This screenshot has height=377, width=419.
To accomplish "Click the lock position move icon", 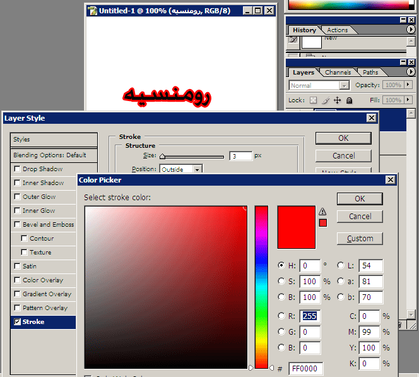I will point(338,100).
